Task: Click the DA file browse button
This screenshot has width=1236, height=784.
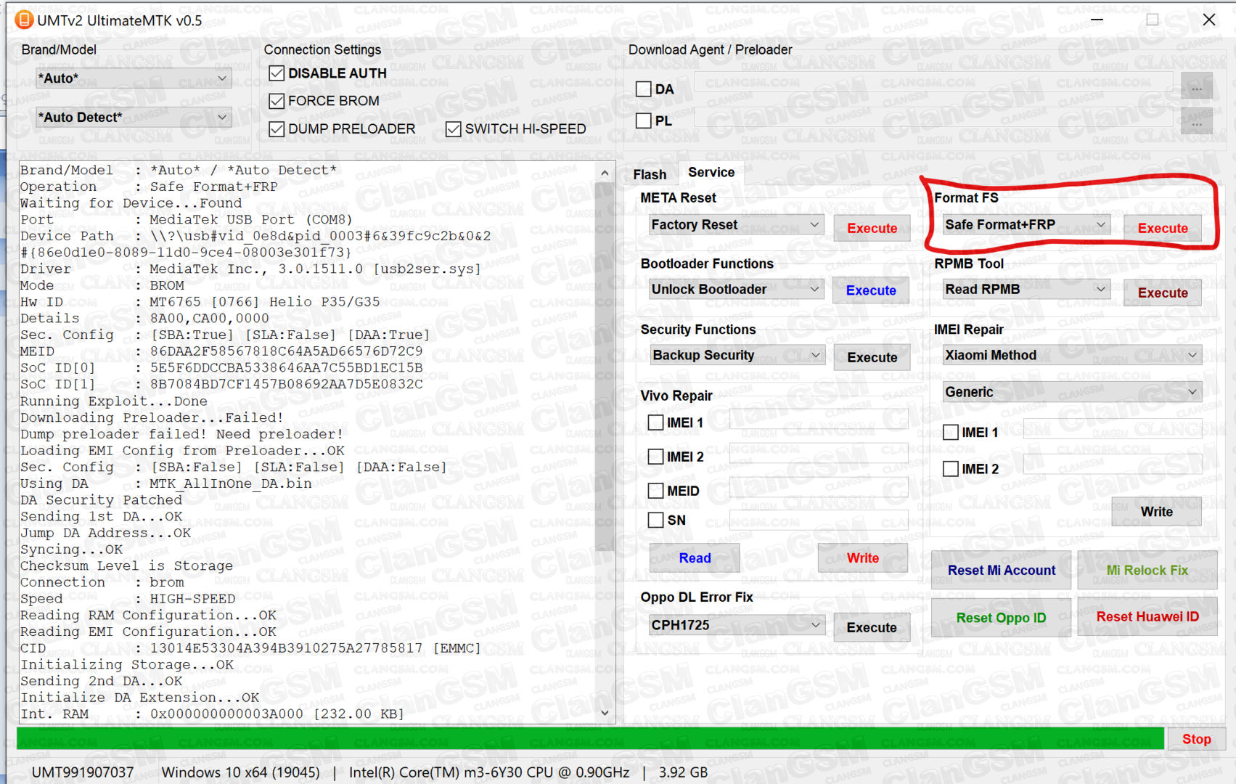Action: coord(1196,89)
